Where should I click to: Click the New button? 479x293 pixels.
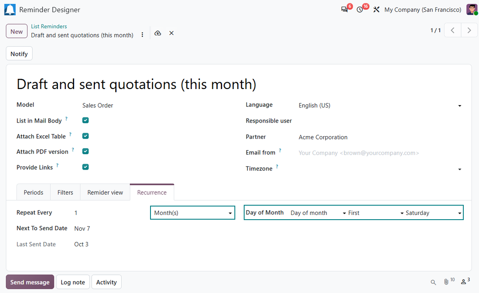[17, 31]
